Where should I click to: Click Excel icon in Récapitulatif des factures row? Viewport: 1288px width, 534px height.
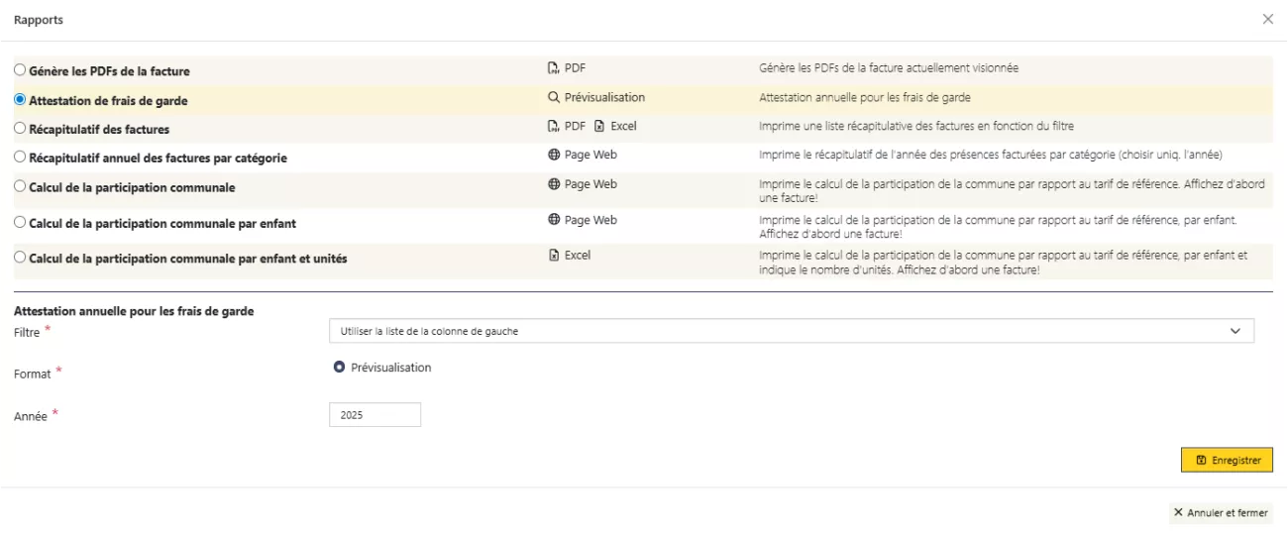coord(599,127)
